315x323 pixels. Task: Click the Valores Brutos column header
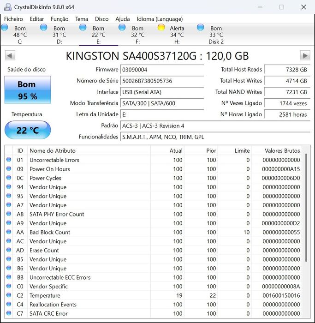[x=277, y=150]
